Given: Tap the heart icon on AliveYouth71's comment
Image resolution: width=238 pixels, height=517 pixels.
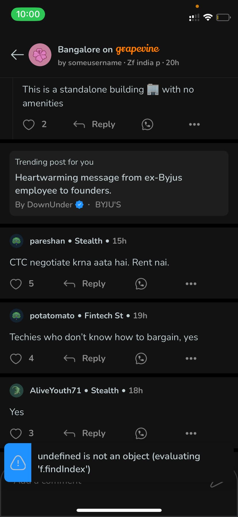Looking at the screenshot, I should (x=16, y=433).
